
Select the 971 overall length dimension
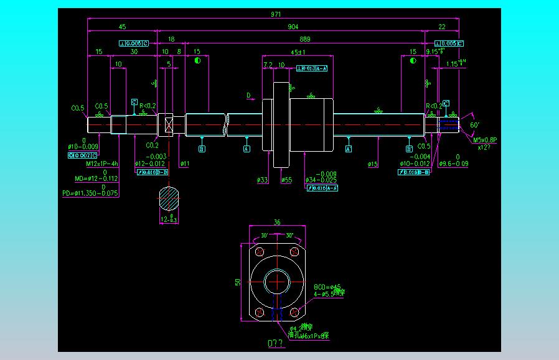276,14
